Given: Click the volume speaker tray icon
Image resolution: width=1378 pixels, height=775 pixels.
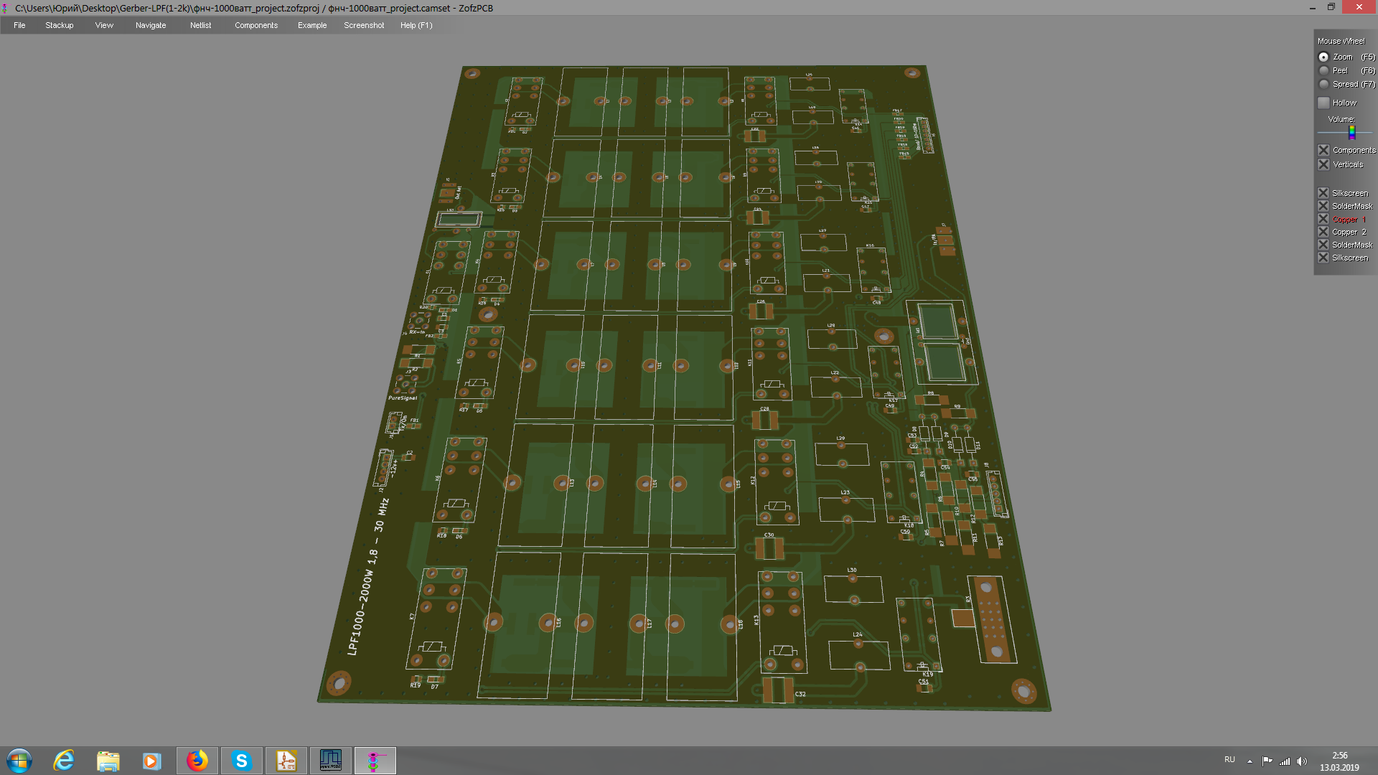Looking at the screenshot, I should pos(1302,761).
